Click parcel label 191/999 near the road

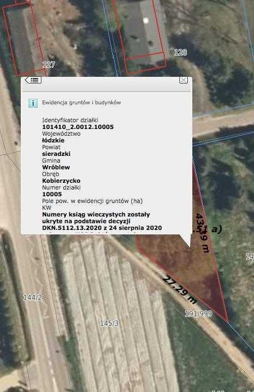pyautogui.click(x=198, y=313)
